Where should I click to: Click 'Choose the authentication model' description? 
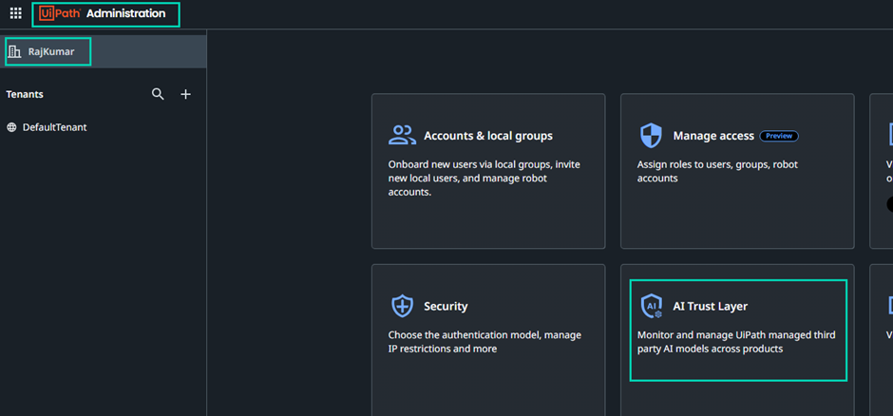click(x=484, y=342)
